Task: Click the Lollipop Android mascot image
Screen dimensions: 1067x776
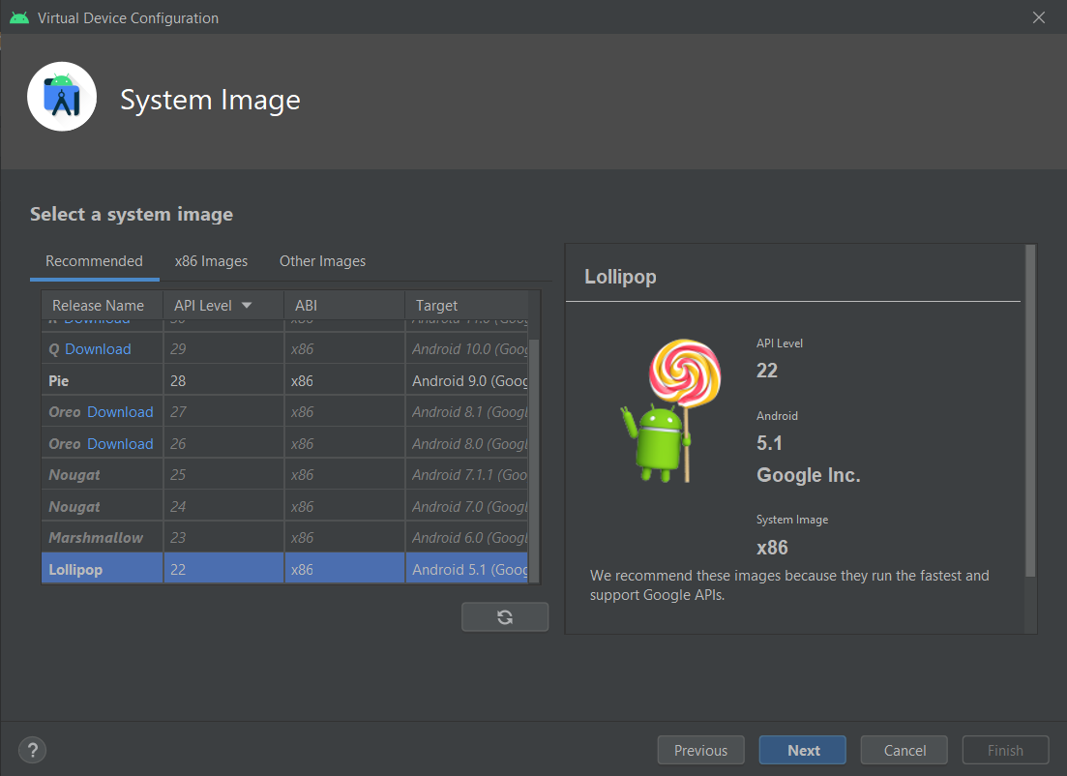Action: point(671,411)
